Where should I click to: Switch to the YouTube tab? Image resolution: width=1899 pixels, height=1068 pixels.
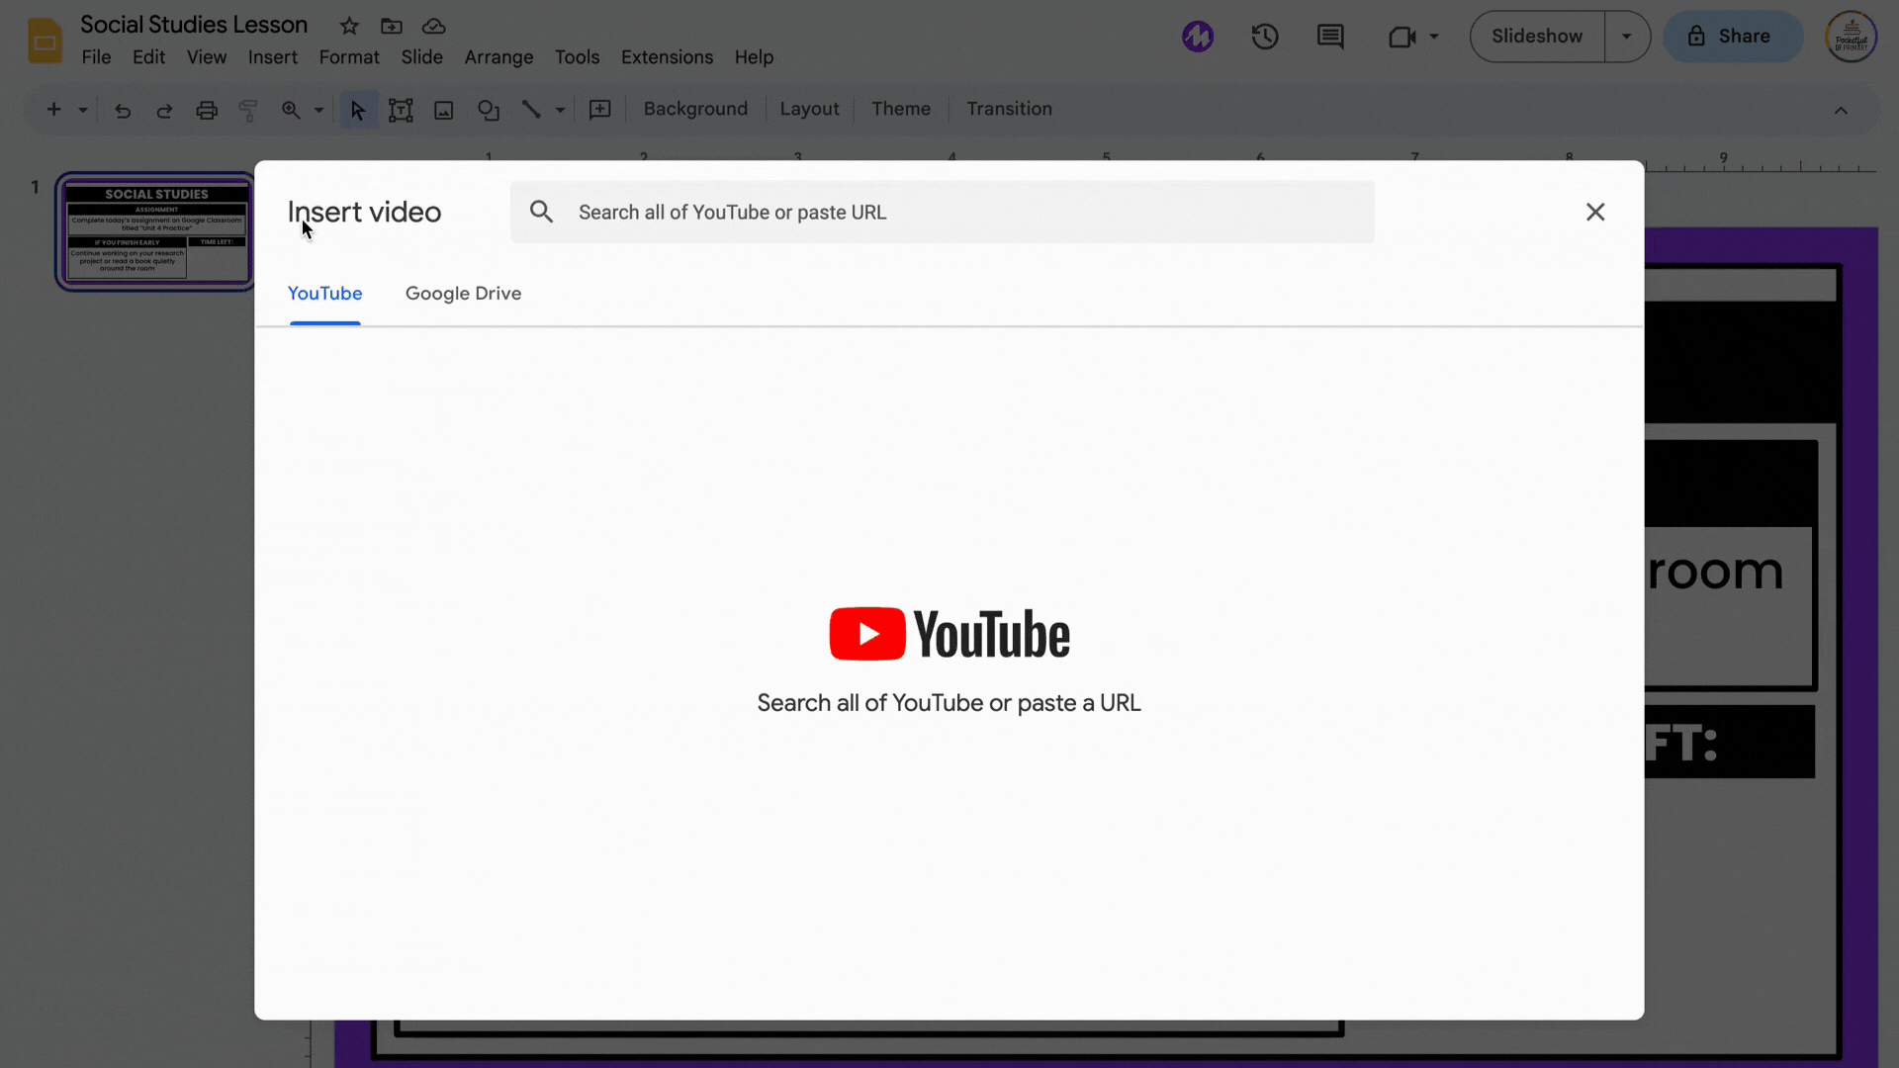(x=324, y=294)
